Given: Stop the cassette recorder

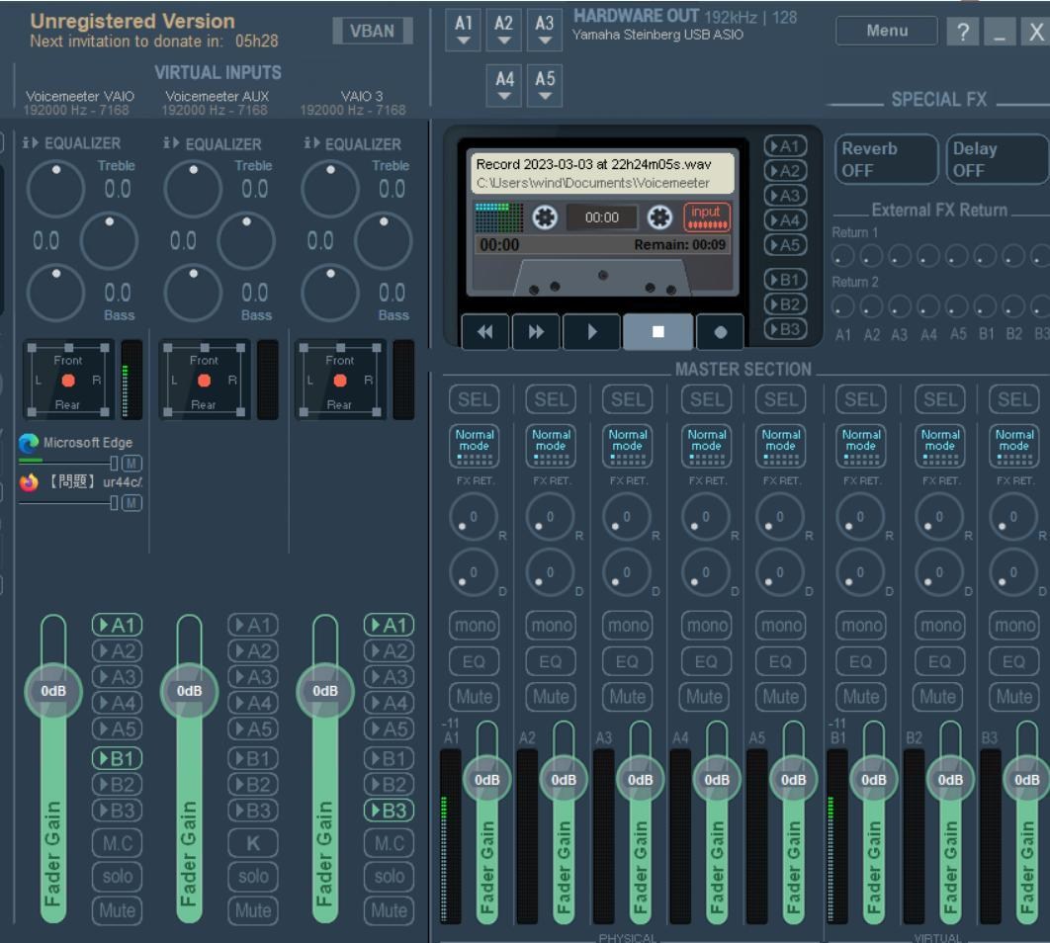Looking at the screenshot, I should (x=657, y=331).
